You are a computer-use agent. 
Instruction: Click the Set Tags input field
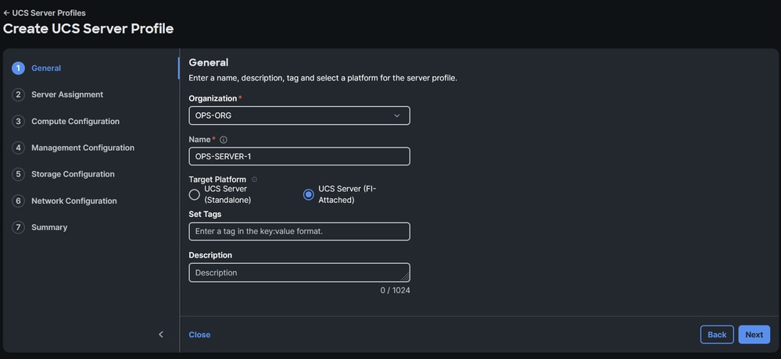(x=299, y=232)
